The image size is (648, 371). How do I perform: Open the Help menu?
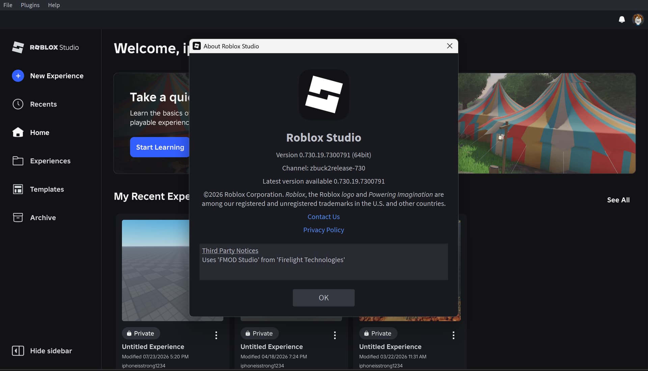pyautogui.click(x=54, y=5)
